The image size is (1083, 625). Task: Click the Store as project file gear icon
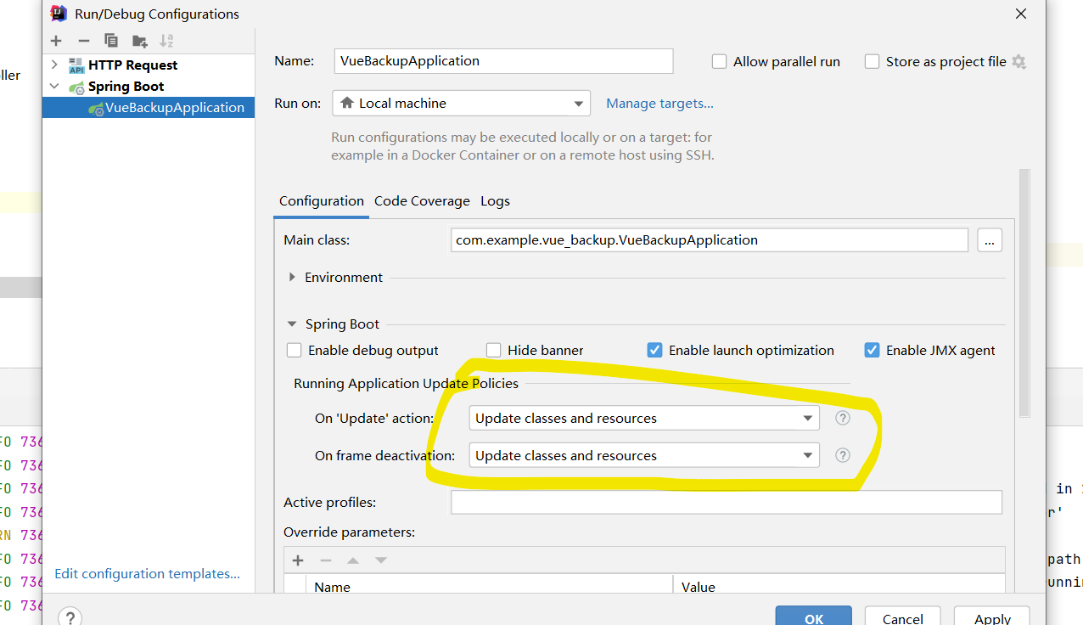click(1018, 61)
